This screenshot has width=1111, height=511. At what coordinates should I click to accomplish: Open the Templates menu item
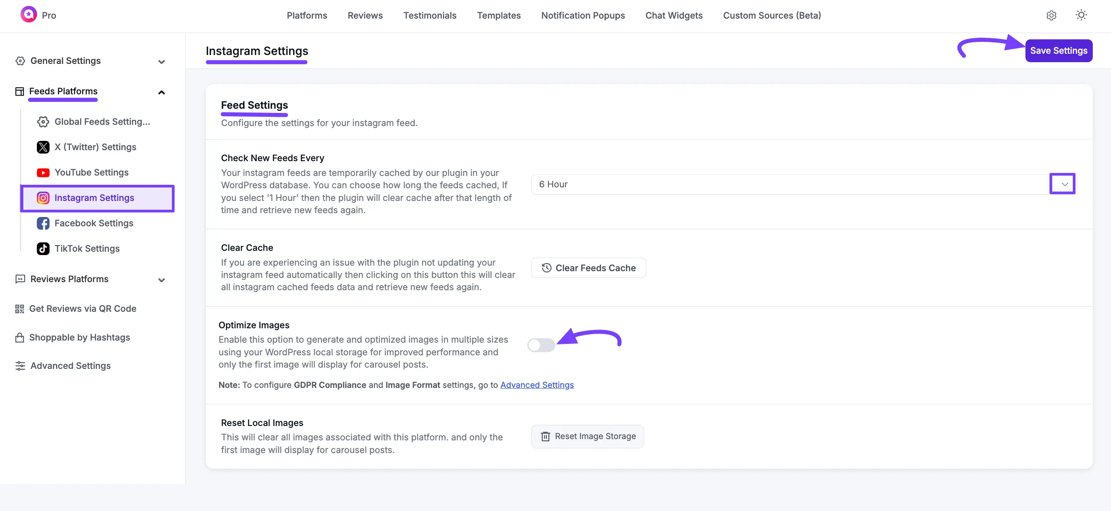(499, 16)
